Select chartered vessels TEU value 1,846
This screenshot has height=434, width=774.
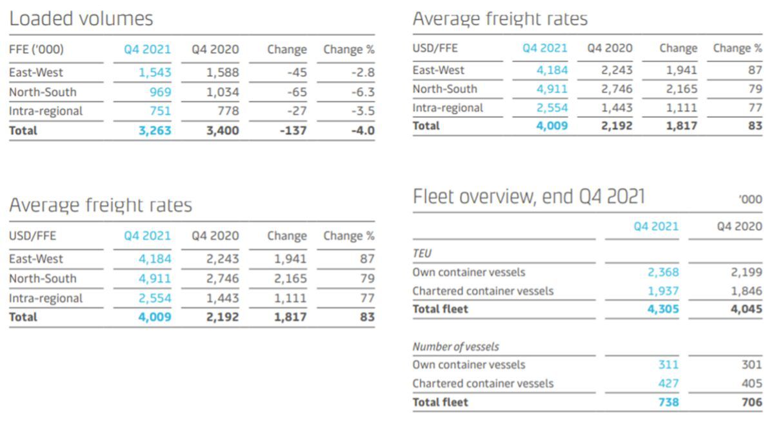point(746,291)
